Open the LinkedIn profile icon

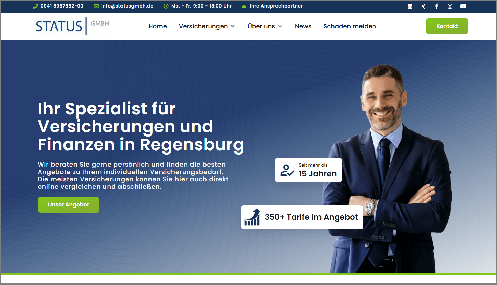click(410, 6)
